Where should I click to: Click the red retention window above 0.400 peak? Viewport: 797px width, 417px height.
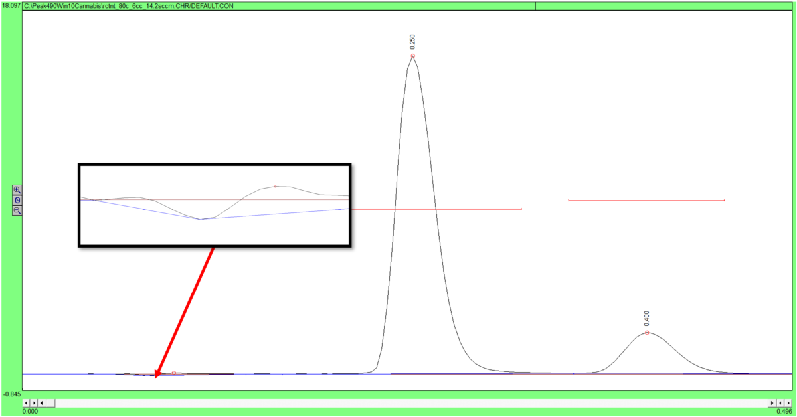(646, 200)
